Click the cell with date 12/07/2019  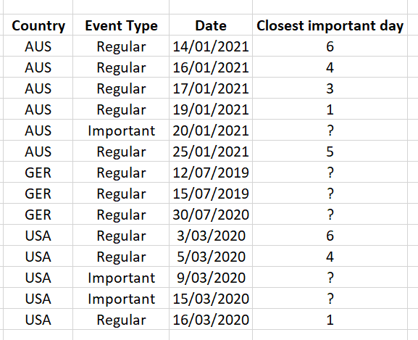click(211, 173)
